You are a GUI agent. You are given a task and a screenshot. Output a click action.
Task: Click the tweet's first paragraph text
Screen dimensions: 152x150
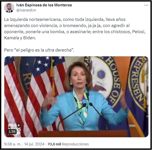tap(75, 29)
